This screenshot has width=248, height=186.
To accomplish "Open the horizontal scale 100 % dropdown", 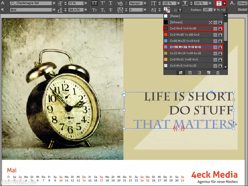I will click(x=210, y=3).
